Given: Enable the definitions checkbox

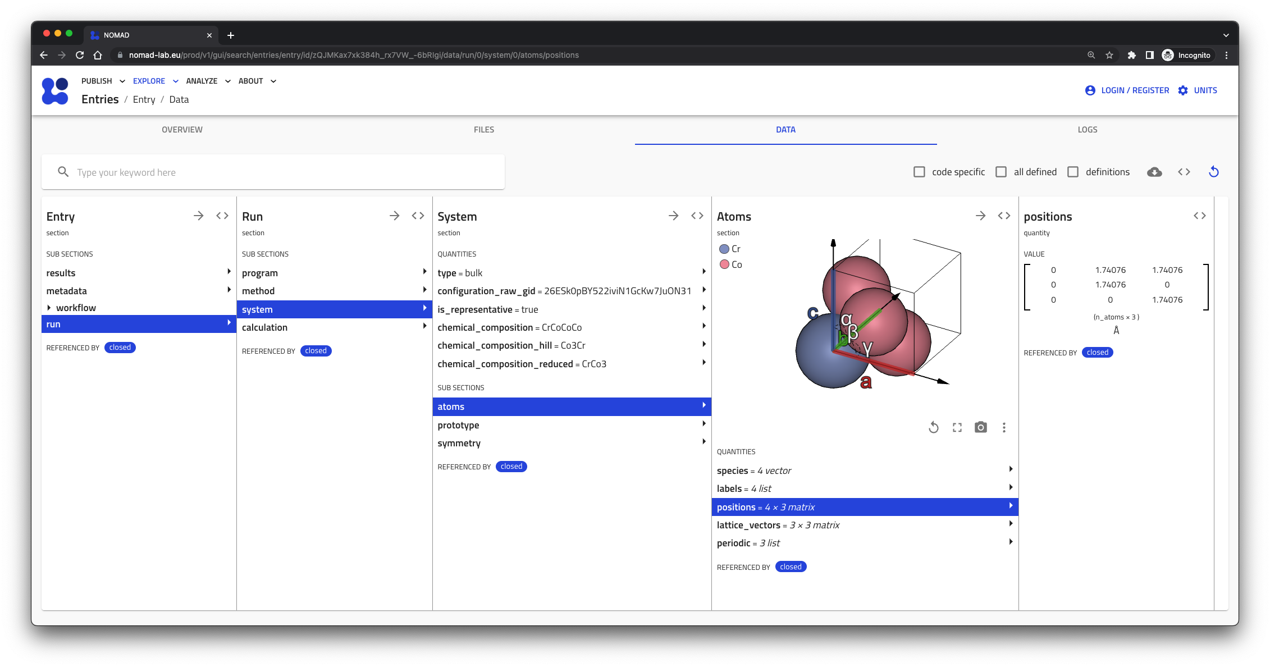Looking at the screenshot, I should point(1073,171).
